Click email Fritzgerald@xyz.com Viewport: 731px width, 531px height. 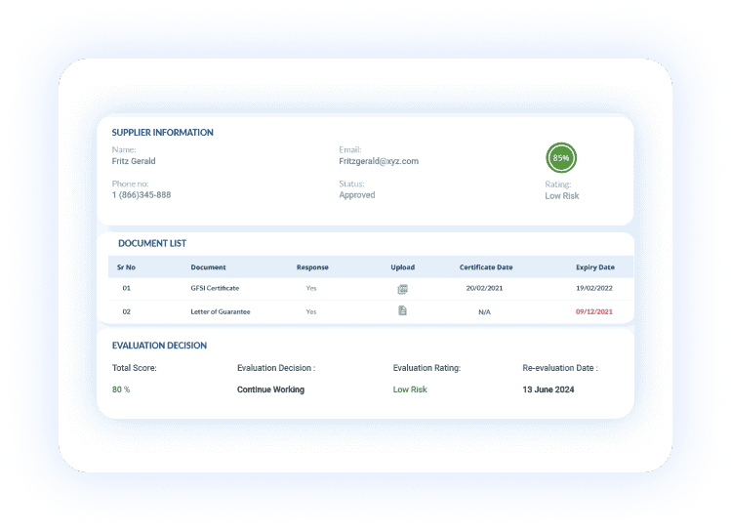(x=379, y=161)
